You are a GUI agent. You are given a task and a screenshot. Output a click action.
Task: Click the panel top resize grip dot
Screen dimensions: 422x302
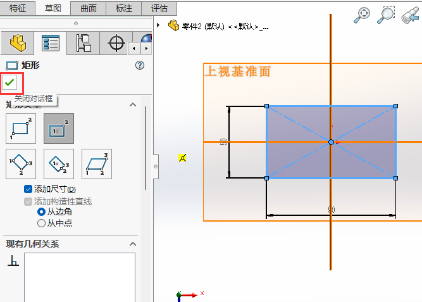point(76,23)
